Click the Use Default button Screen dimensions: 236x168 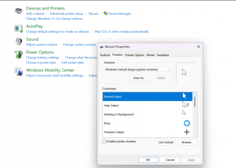pos(166,142)
